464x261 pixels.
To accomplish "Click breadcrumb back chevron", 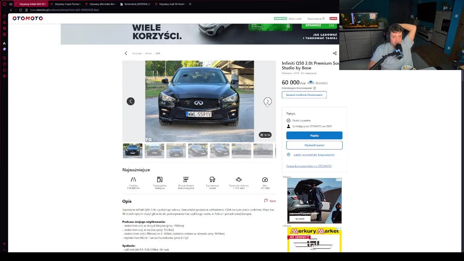I will [x=126, y=53].
